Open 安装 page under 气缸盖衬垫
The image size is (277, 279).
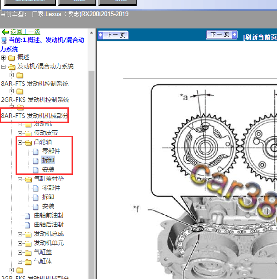click(x=48, y=206)
